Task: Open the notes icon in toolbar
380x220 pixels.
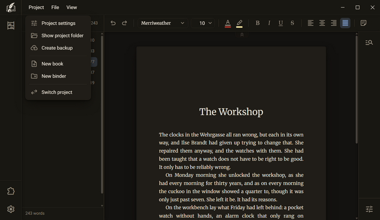Action: click(363, 23)
